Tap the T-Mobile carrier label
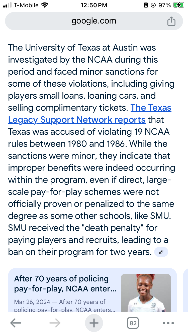Screen dimensions: 188x334 [26, 5]
